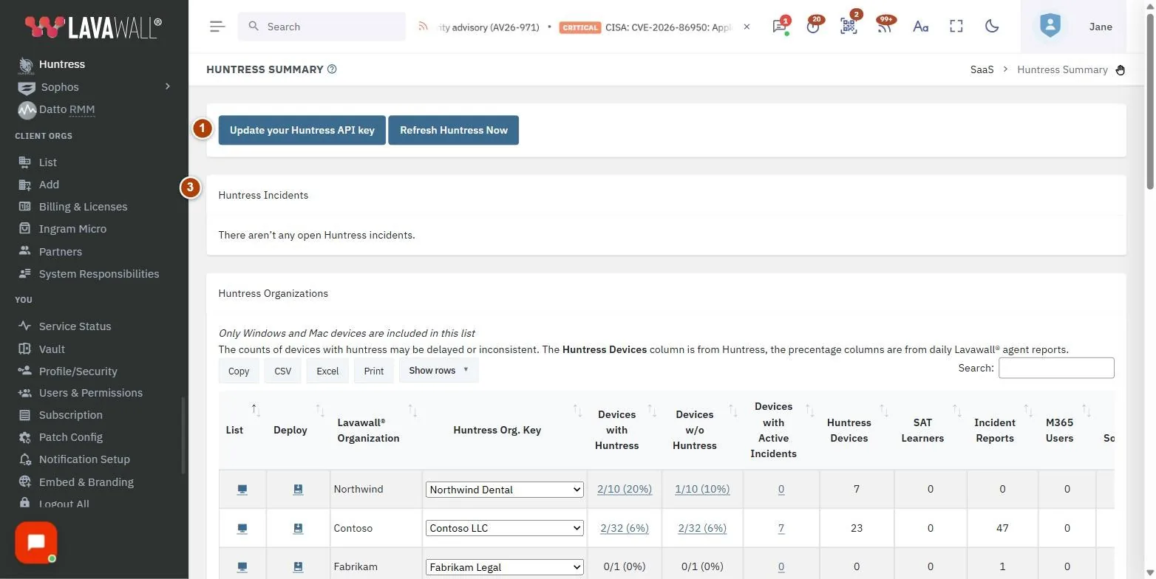Open the QR code scanner icon
The image size is (1156, 579).
click(849, 27)
